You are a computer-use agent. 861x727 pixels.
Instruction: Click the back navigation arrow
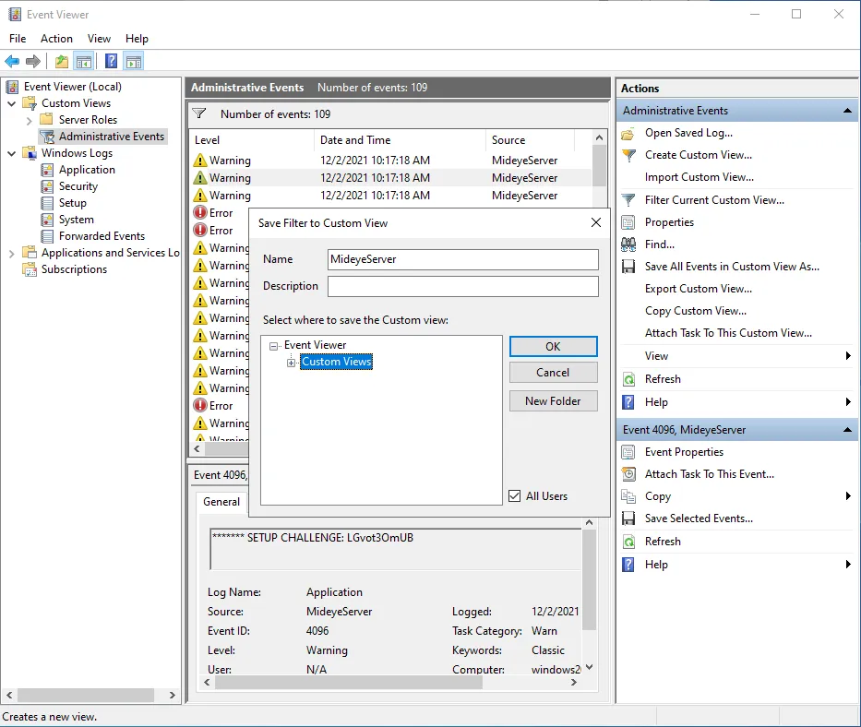point(11,61)
